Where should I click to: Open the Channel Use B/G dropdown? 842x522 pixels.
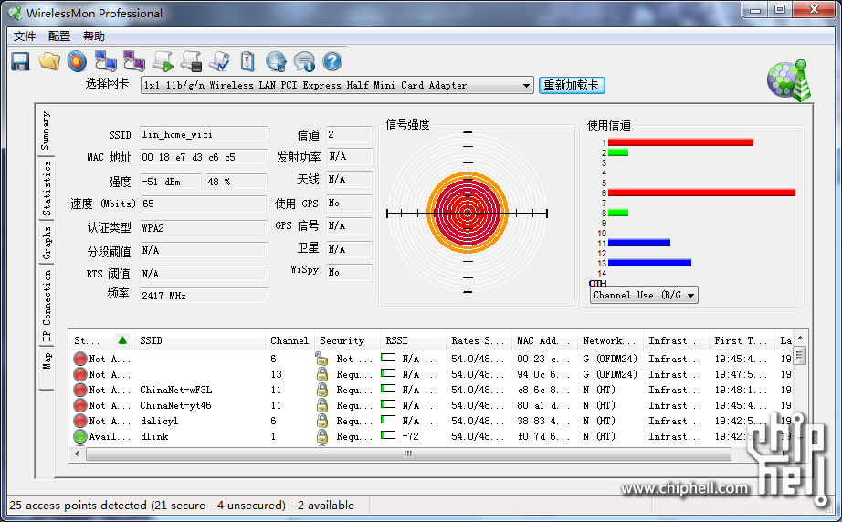point(644,295)
